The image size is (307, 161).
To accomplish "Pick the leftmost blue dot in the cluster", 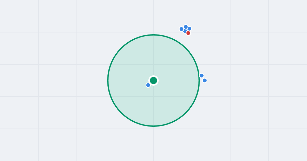I will point(181,29).
